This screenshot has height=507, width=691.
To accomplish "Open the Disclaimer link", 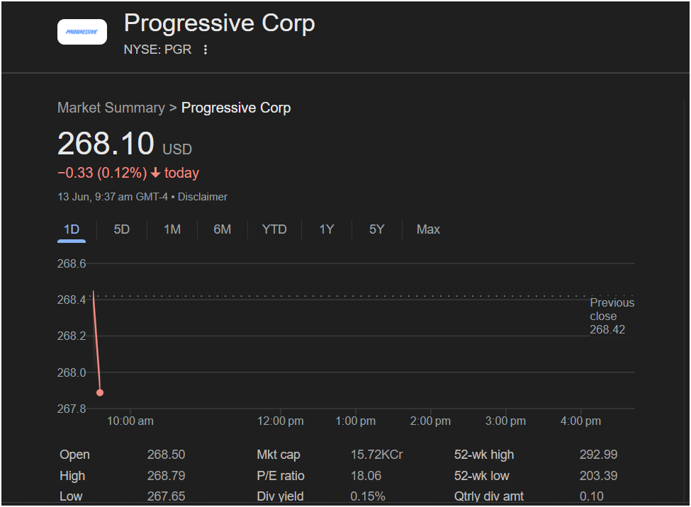I will (x=203, y=197).
